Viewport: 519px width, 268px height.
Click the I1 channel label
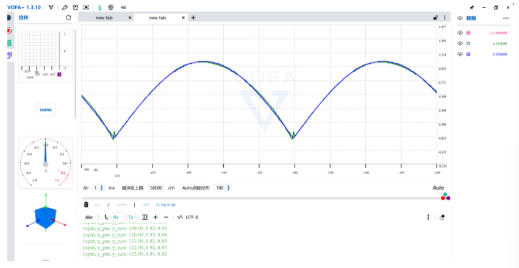tap(468, 44)
